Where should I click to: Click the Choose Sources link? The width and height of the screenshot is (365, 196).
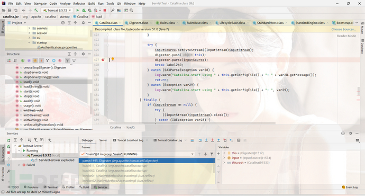[x=344, y=29]
